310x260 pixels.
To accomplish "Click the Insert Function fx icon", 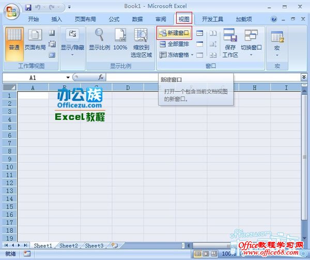I will pos(101,77).
